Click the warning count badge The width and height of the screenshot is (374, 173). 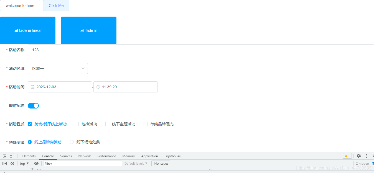pyautogui.click(x=347, y=156)
